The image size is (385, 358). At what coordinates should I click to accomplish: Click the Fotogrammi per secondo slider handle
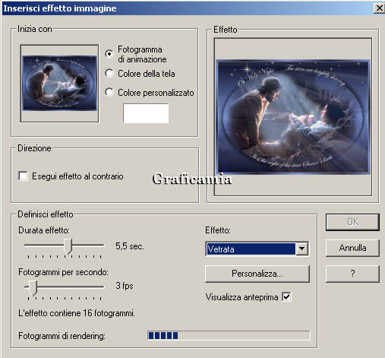tap(33, 288)
